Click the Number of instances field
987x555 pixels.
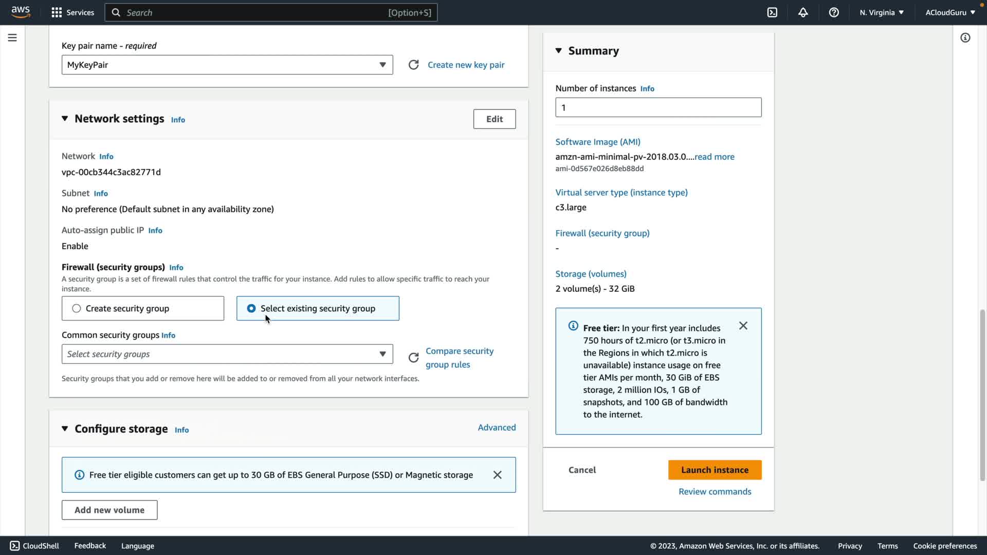[658, 107]
